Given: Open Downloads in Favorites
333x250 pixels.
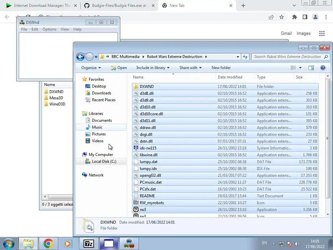Looking at the screenshot, I should click(101, 93).
